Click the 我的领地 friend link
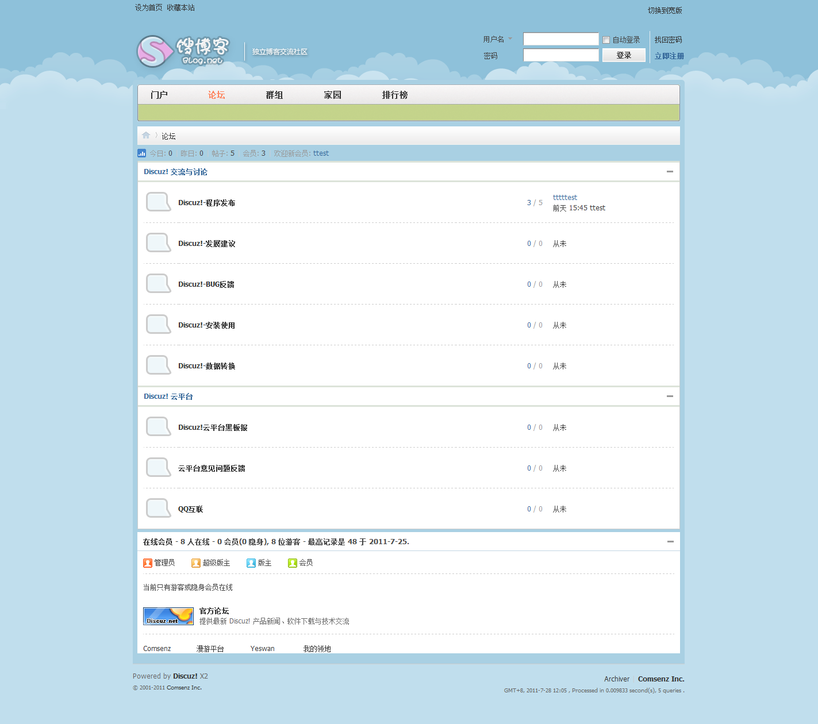The height and width of the screenshot is (724, 818). 317,648
